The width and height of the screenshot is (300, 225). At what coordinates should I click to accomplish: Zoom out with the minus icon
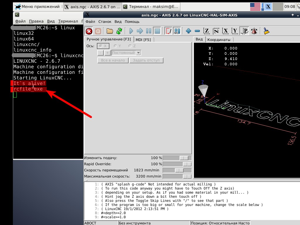pyautogui.click(x=197, y=31)
